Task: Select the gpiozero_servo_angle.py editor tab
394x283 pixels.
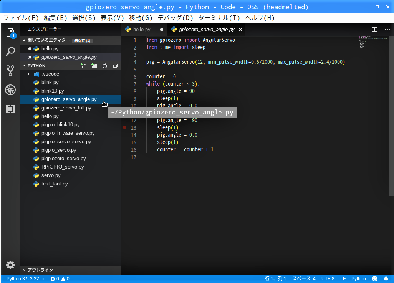Action: [x=207, y=30]
